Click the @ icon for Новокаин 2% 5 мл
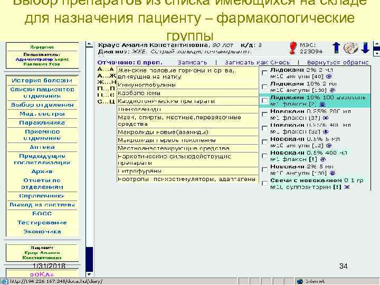 click(332, 173)
